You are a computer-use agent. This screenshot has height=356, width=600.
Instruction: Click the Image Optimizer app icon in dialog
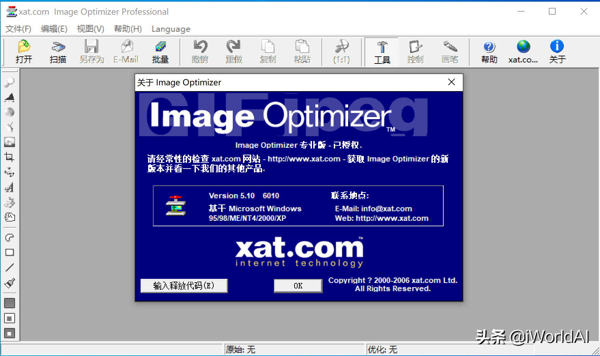[176, 206]
